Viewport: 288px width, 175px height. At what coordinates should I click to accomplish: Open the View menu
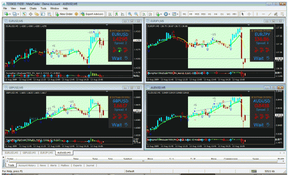point(13,8)
